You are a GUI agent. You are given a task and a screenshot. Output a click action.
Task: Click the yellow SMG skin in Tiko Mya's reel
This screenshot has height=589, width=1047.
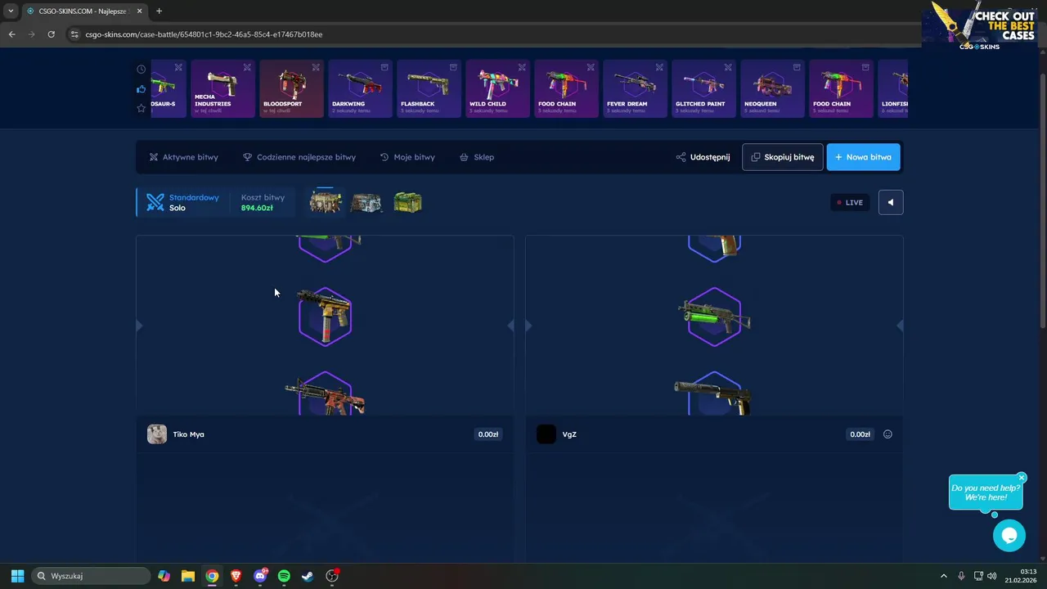click(325, 316)
